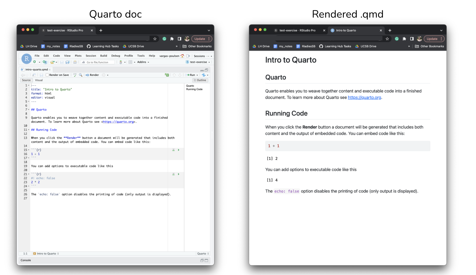Click the spell check ABC icon

point(75,75)
